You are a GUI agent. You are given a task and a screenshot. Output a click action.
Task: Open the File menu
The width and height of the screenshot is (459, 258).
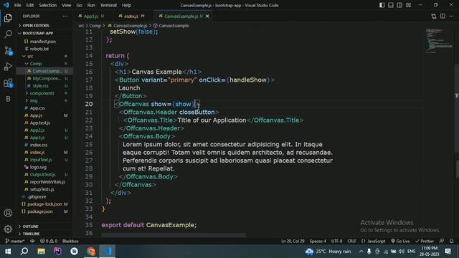tap(17, 5)
